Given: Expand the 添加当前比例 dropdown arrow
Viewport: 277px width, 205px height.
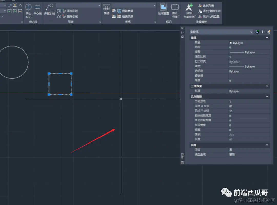Looking at the screenshot, I should [196, 16].
